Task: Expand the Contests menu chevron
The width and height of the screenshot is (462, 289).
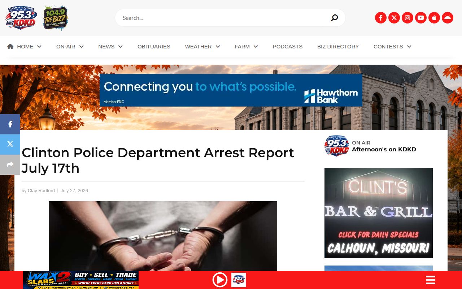Action: tap(409, 47)
